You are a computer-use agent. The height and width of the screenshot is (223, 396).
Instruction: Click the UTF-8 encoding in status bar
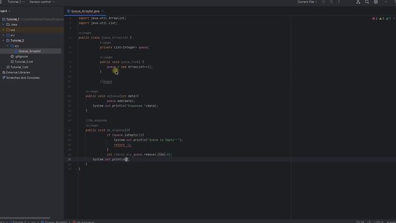379,222
